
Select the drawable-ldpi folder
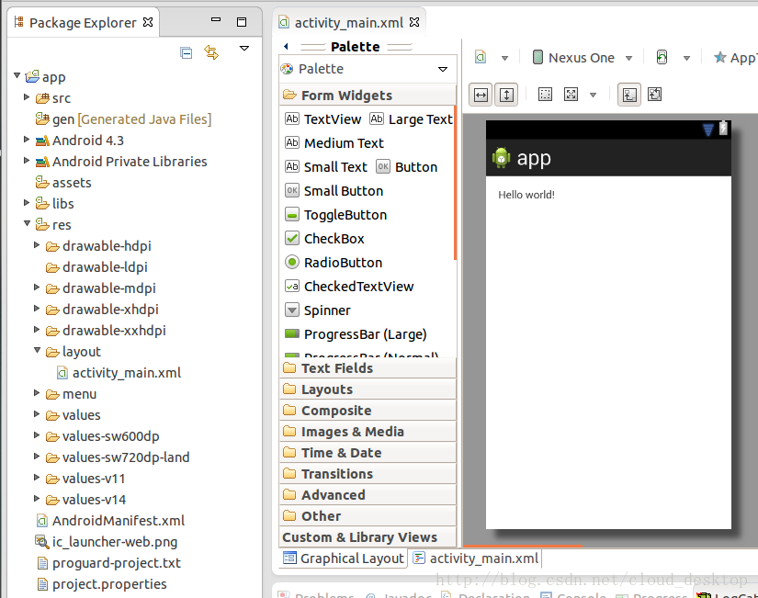click(96, 267)
